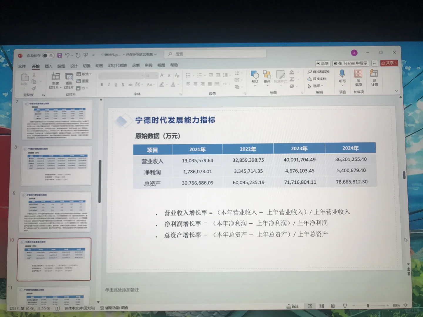Undo the last action

[x=67, y=55]
